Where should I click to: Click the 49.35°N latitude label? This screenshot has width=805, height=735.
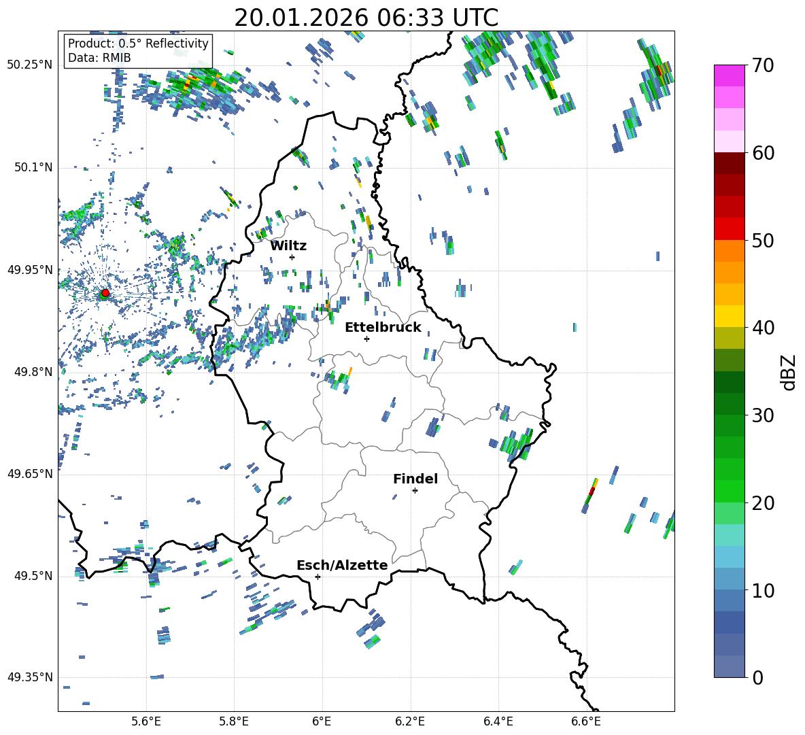[30, 677]
